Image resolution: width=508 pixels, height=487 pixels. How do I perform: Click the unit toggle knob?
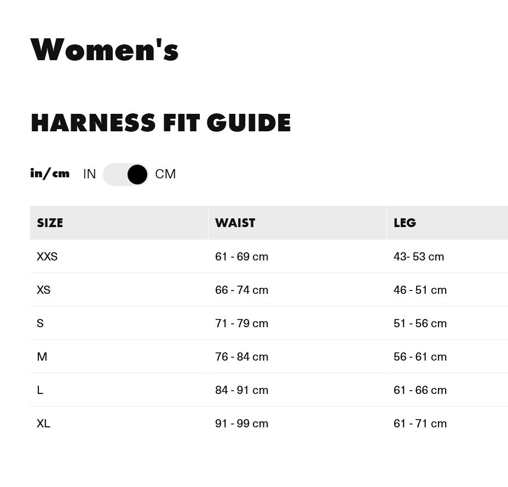[x=137, y=174]
